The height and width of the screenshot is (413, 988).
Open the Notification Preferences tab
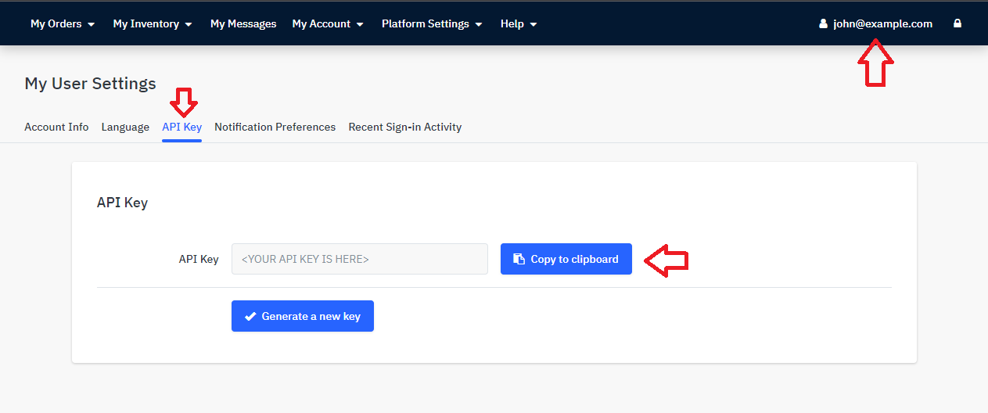pyautogui.click(x=275, y=127)
